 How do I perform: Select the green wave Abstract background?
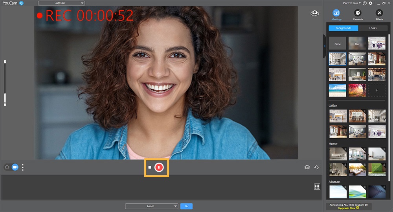click(x=357, y=192)
